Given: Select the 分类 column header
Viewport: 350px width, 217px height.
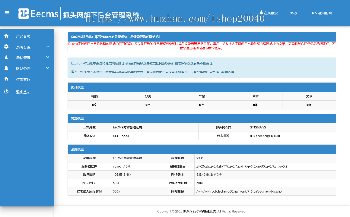Looking at the screenshot, I should [148, 96].
